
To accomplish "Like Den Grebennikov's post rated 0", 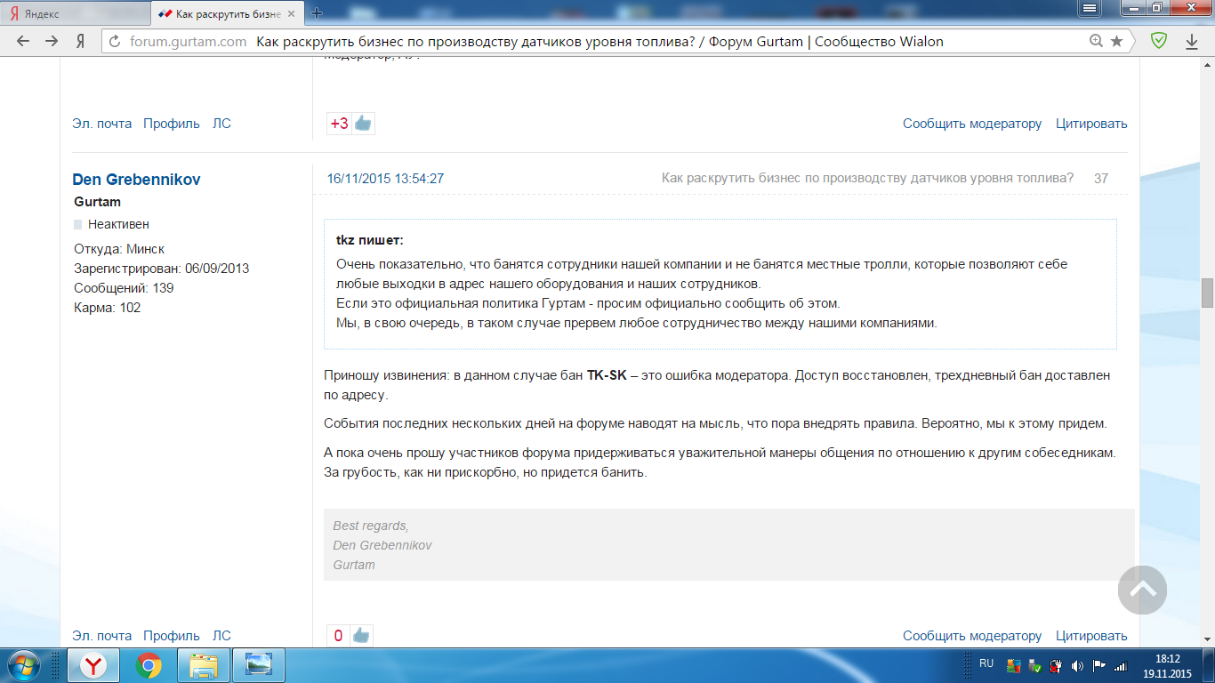I will pos(360,635).
